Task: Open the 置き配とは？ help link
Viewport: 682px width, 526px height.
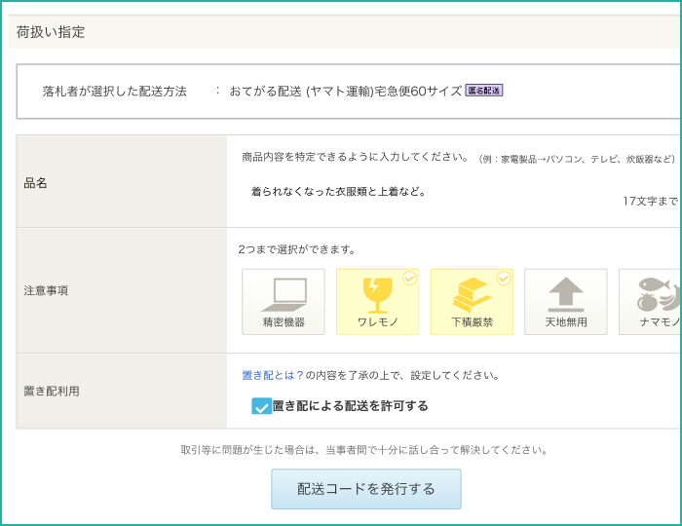Action: click(273, 375)
